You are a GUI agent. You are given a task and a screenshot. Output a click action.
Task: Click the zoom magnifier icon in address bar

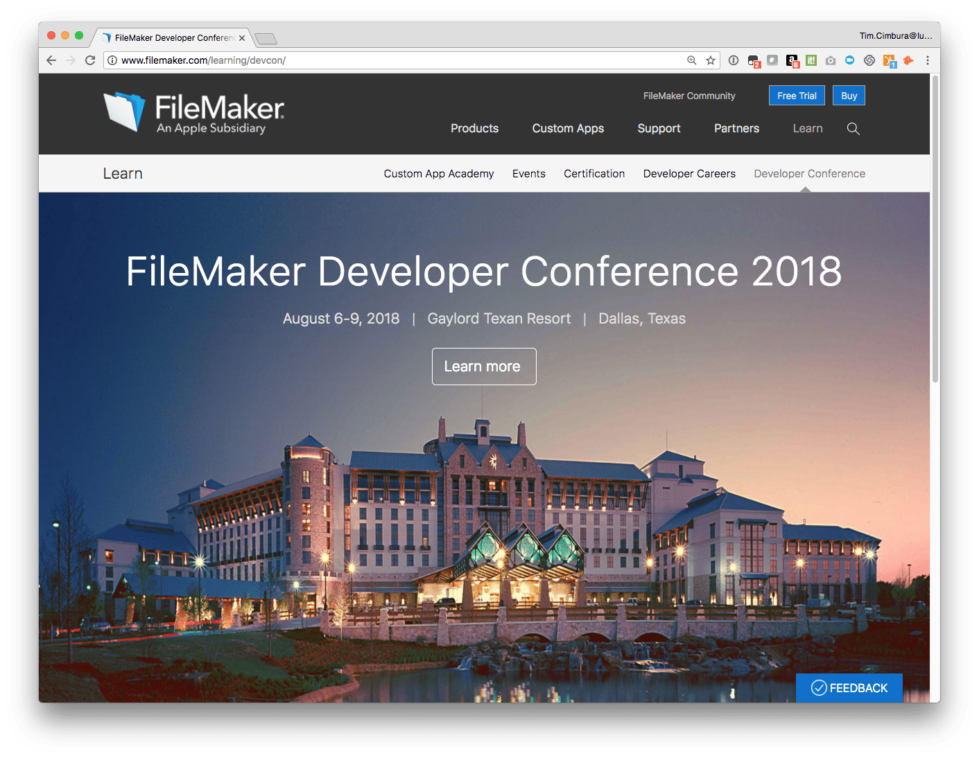click(x=692, y=60)
